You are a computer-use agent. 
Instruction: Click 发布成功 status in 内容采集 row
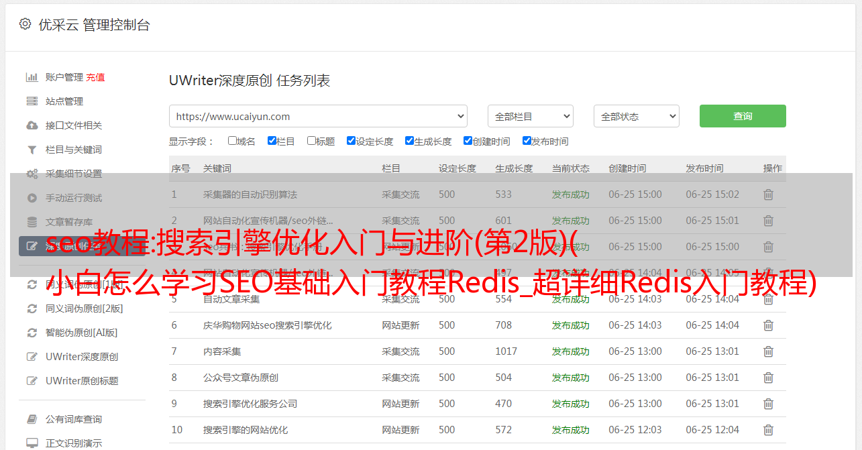pos(571,351)
